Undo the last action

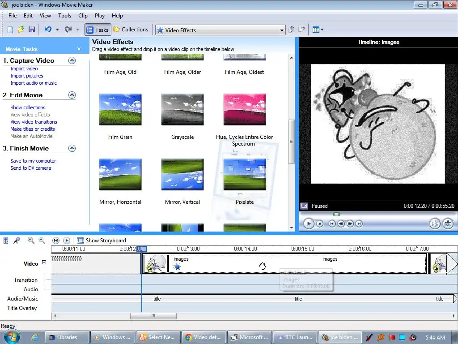point(48,30)
